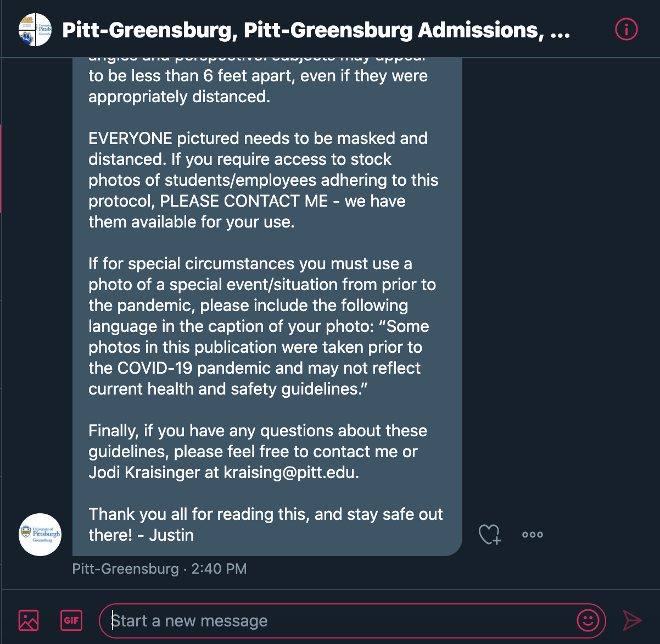Screen dimensions: 660x644
Task: Add a heart reaction to Justin's message
Action: pyautogui.click(x=489, y=534)
